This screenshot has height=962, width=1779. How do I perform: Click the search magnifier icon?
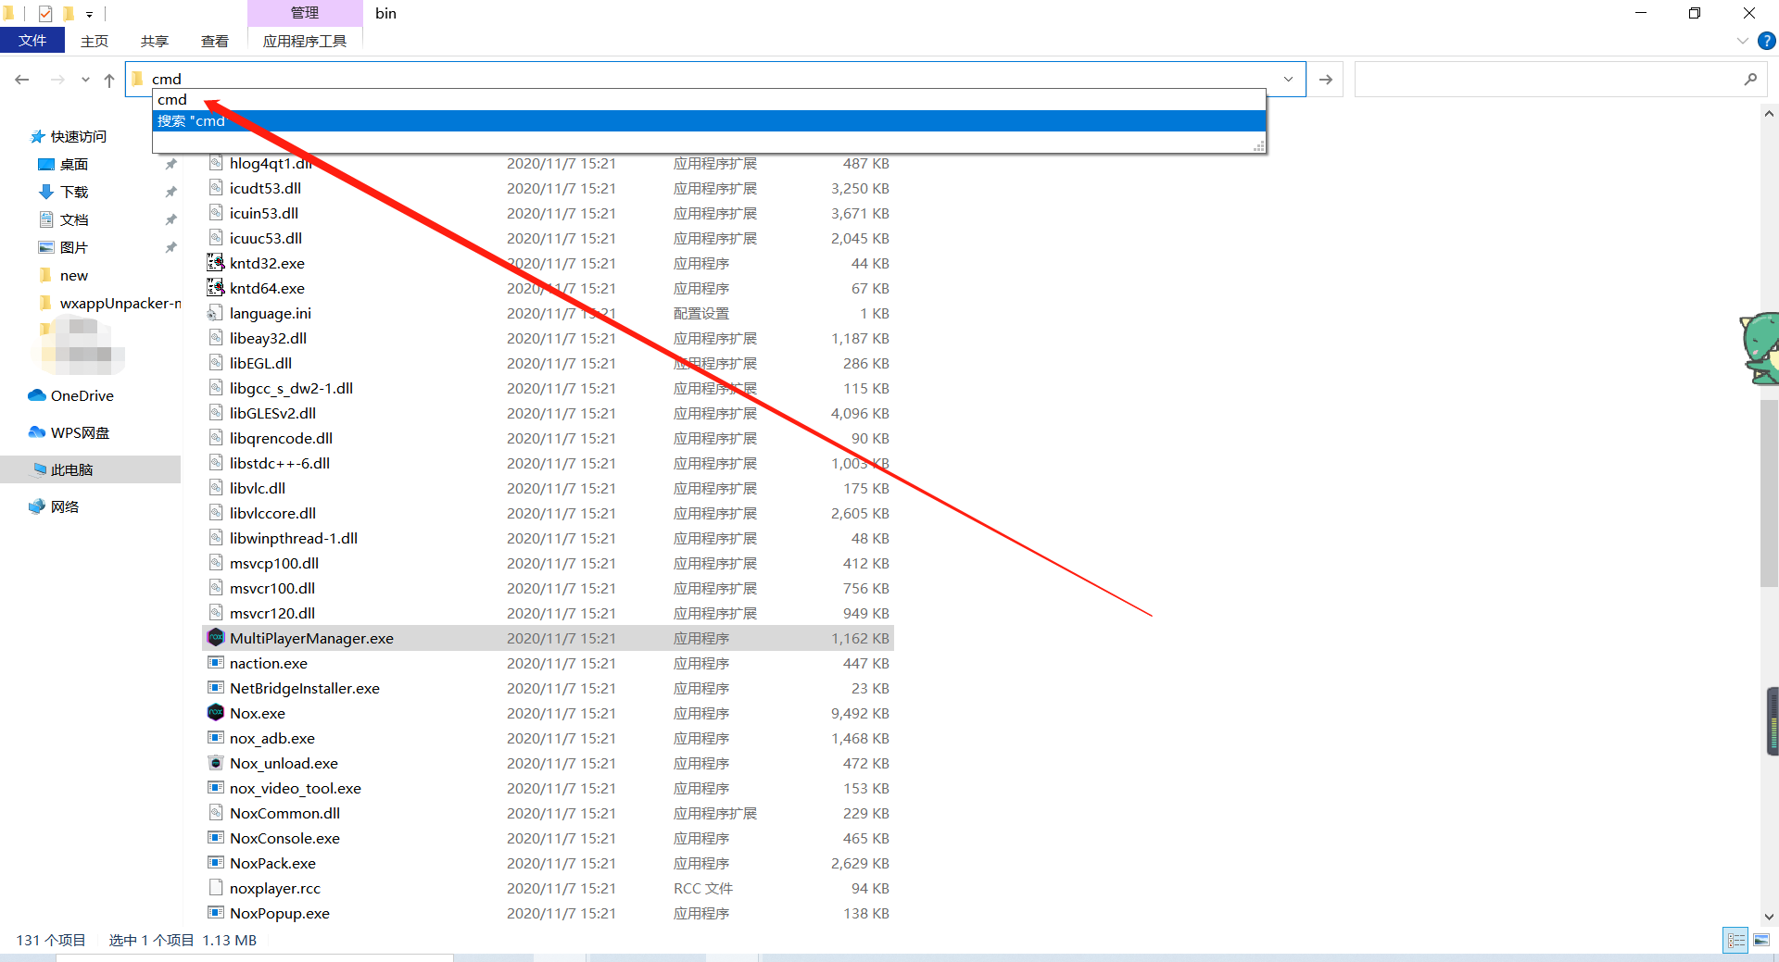[x=1750, y=80]
